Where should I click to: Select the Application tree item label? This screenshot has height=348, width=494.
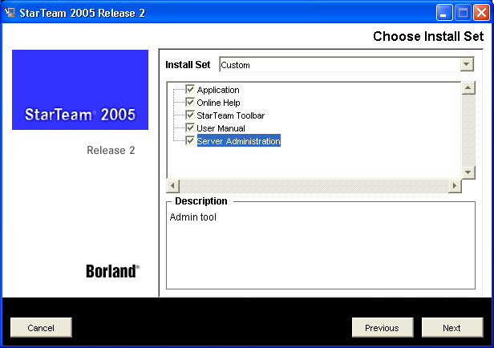coord(218,90)
